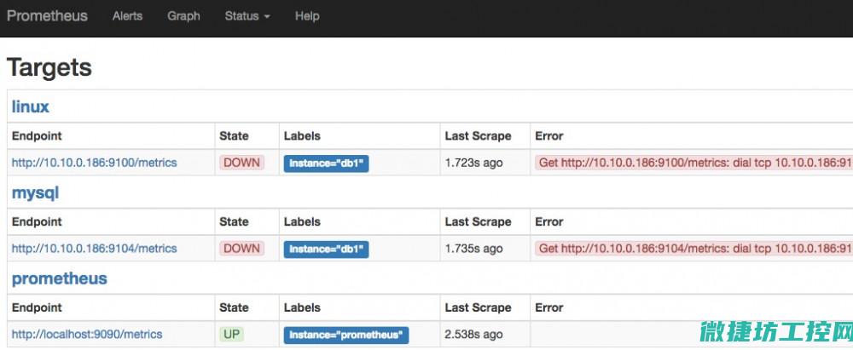Click Error column header in prometheus table

(548, 307)
